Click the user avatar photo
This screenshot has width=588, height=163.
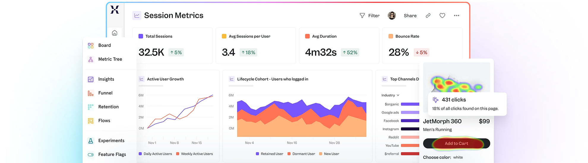tap(392, 16)
